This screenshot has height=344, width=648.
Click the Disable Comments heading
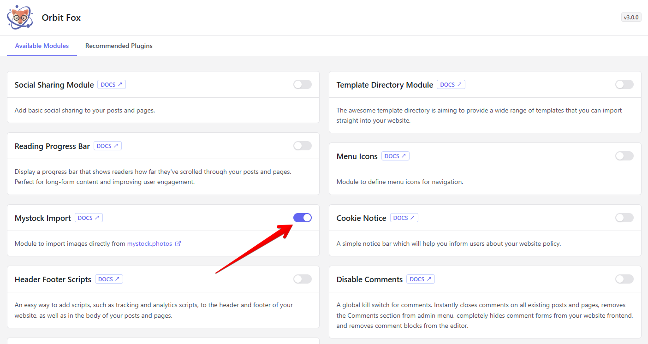pyautogui.click(x=369, y=279)
